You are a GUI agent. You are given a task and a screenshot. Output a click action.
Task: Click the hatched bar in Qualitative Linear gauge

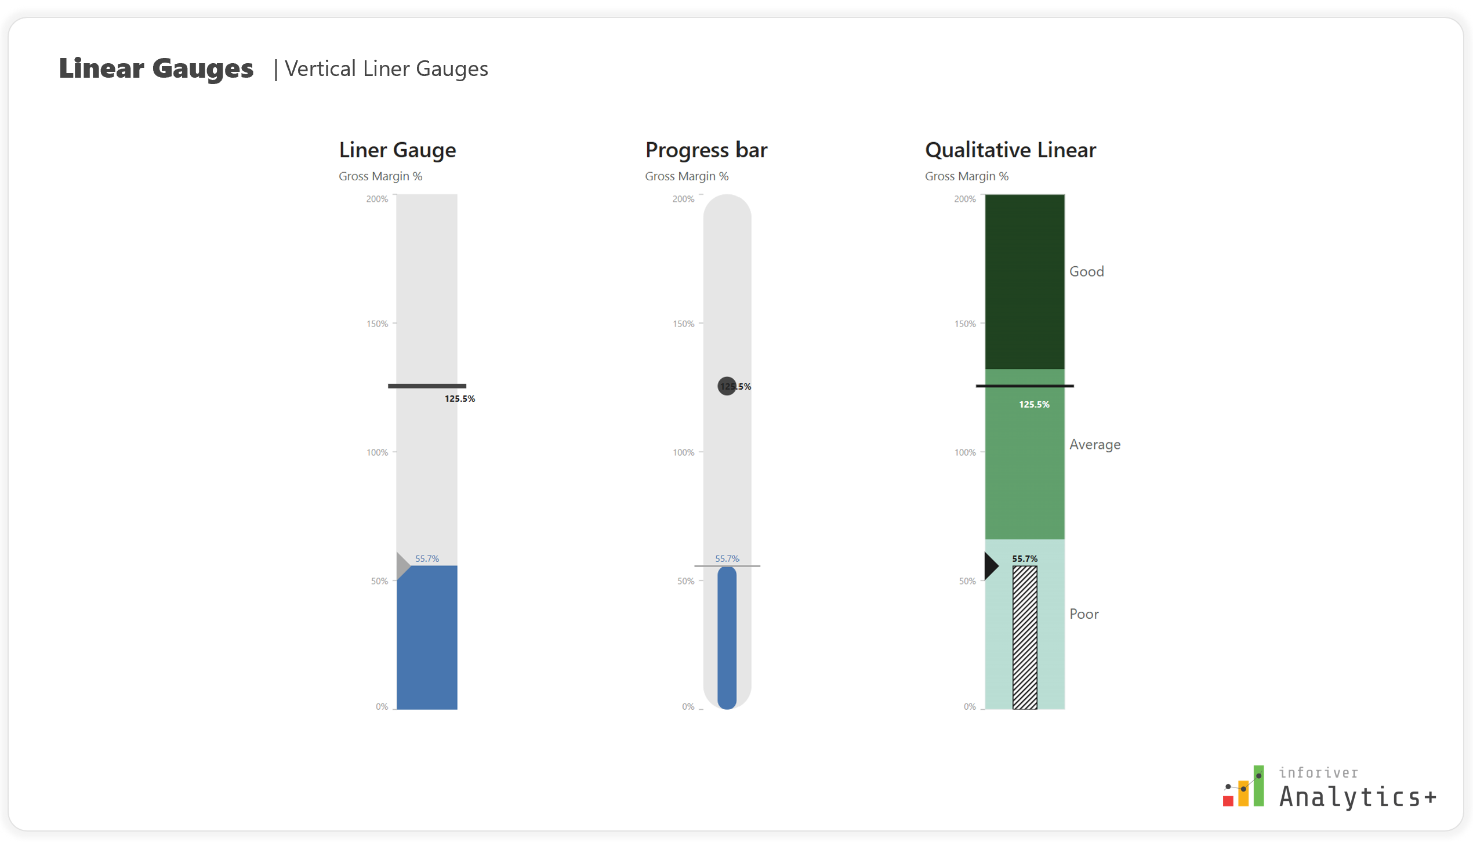pyautogui.click(x=1025, y=637)
